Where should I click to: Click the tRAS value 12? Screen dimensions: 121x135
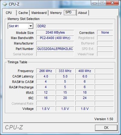pos(46,92)
